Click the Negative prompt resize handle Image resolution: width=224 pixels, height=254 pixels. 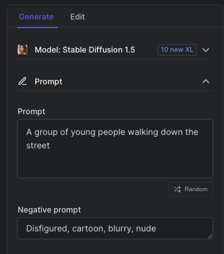pyautogui.click(x=210, y=236)
